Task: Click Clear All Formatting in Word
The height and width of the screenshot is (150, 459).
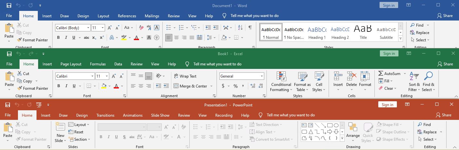Action: (x=141, y=28)
